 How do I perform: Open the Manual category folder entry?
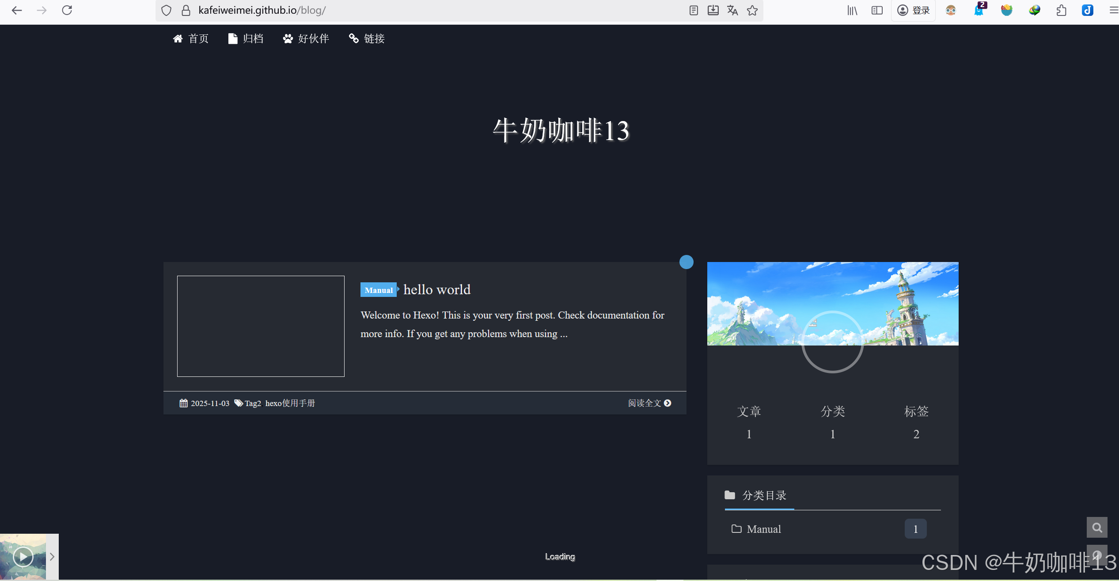(x=763, y=529)
